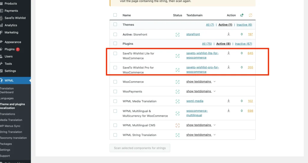308x163 pixels.
Task: Toggle the select-all checkbox in header
Action: [115, 15]
